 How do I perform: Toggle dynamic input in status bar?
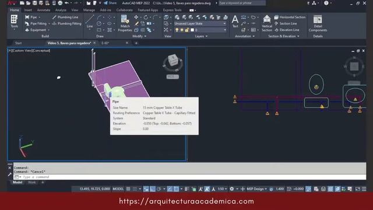(146, 189)
